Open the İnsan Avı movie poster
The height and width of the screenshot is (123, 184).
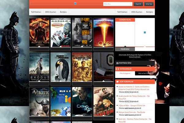pos(82,33)
